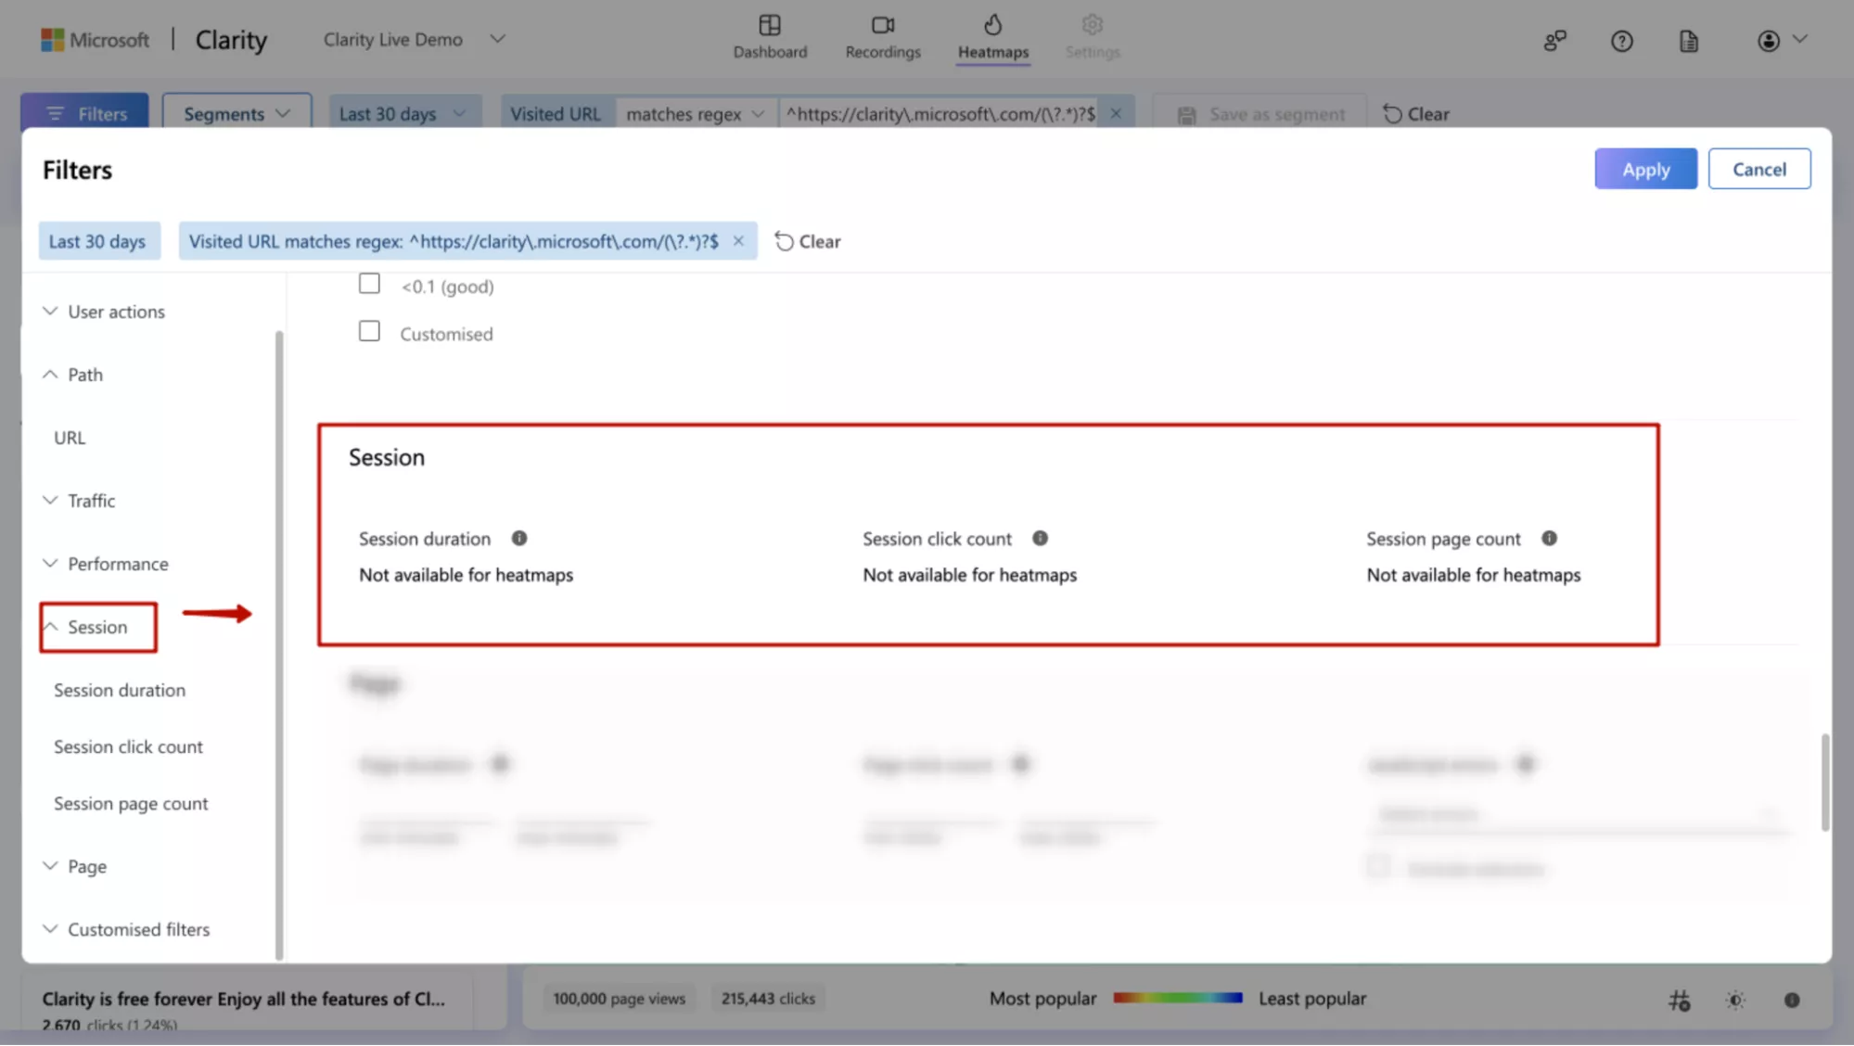Screen dimensions: 1854x1046
Task: Check the <0.1 (good) checkbox
Action: tap(369, 284)
